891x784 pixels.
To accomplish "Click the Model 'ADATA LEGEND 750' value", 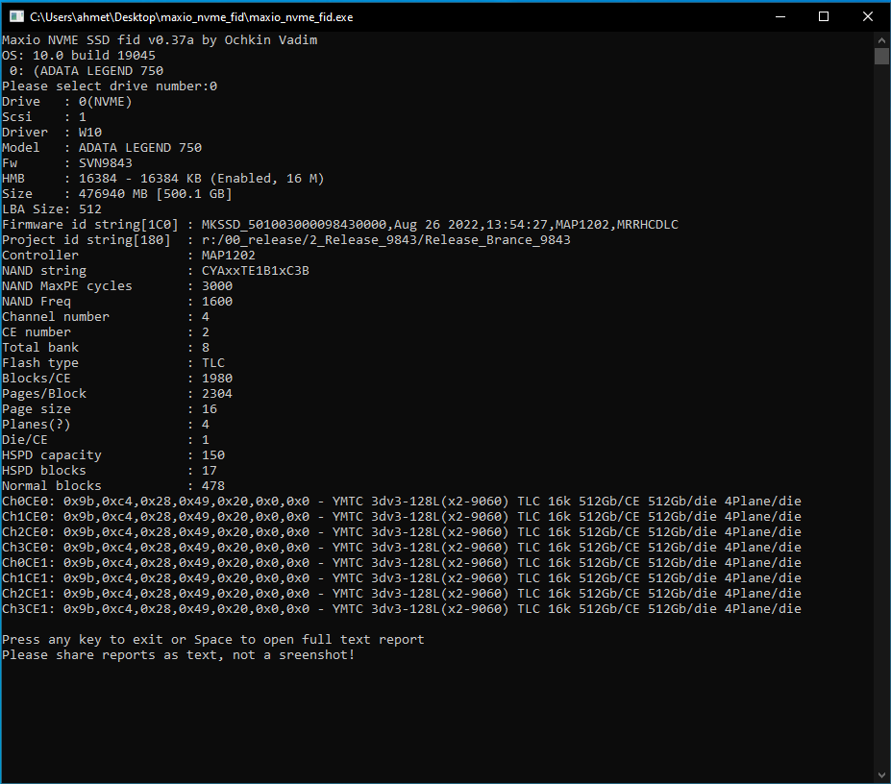I will (140, 147).
